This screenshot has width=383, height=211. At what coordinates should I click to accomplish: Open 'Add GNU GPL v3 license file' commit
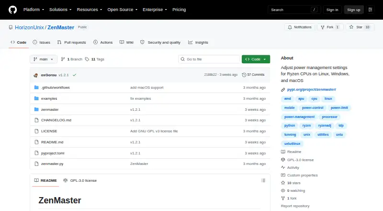[x=154, y=131]
